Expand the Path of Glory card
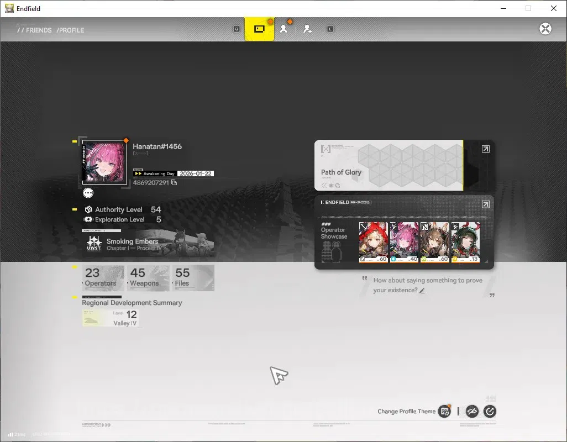 tap(485, 149)
